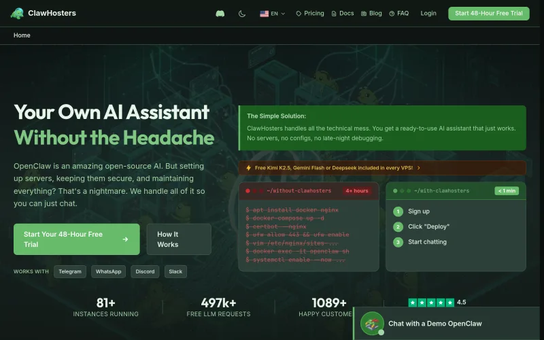The height and width of the screenshot is (340, 544).
Task: Click the arrow icon in hero trial button
Action: point(125,239)
